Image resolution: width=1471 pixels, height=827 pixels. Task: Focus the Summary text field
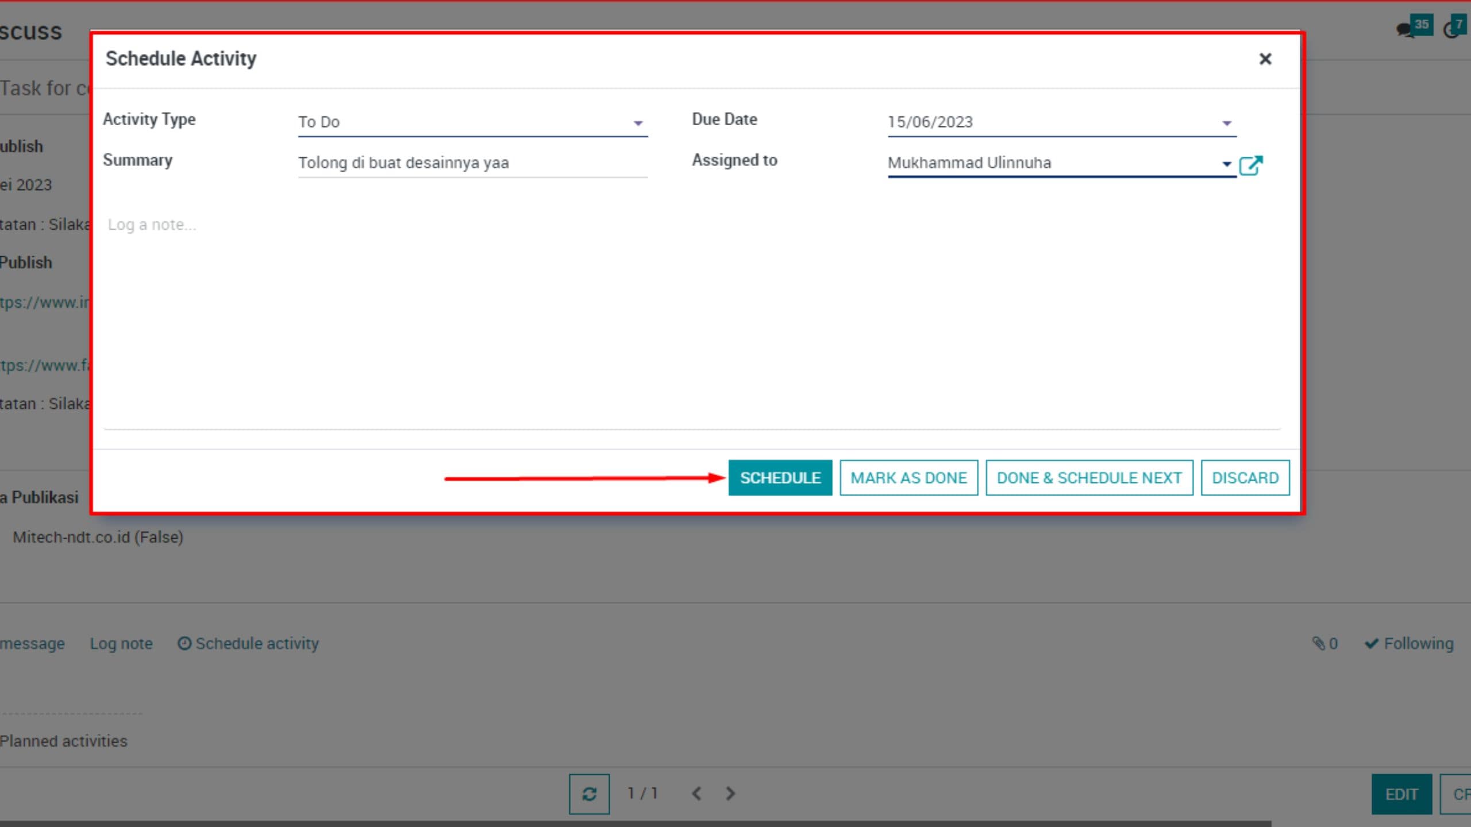click(472, 163)
